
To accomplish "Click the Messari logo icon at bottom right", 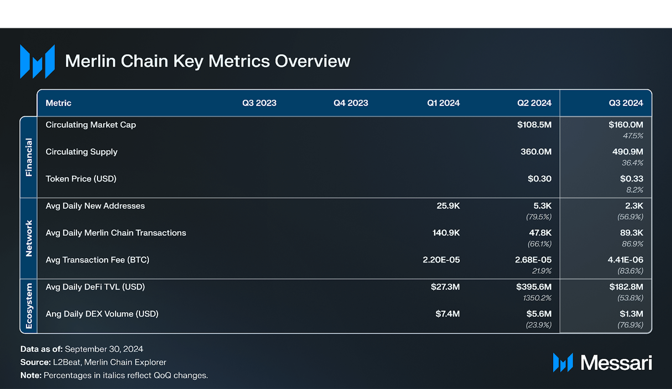I will (563, 362).
